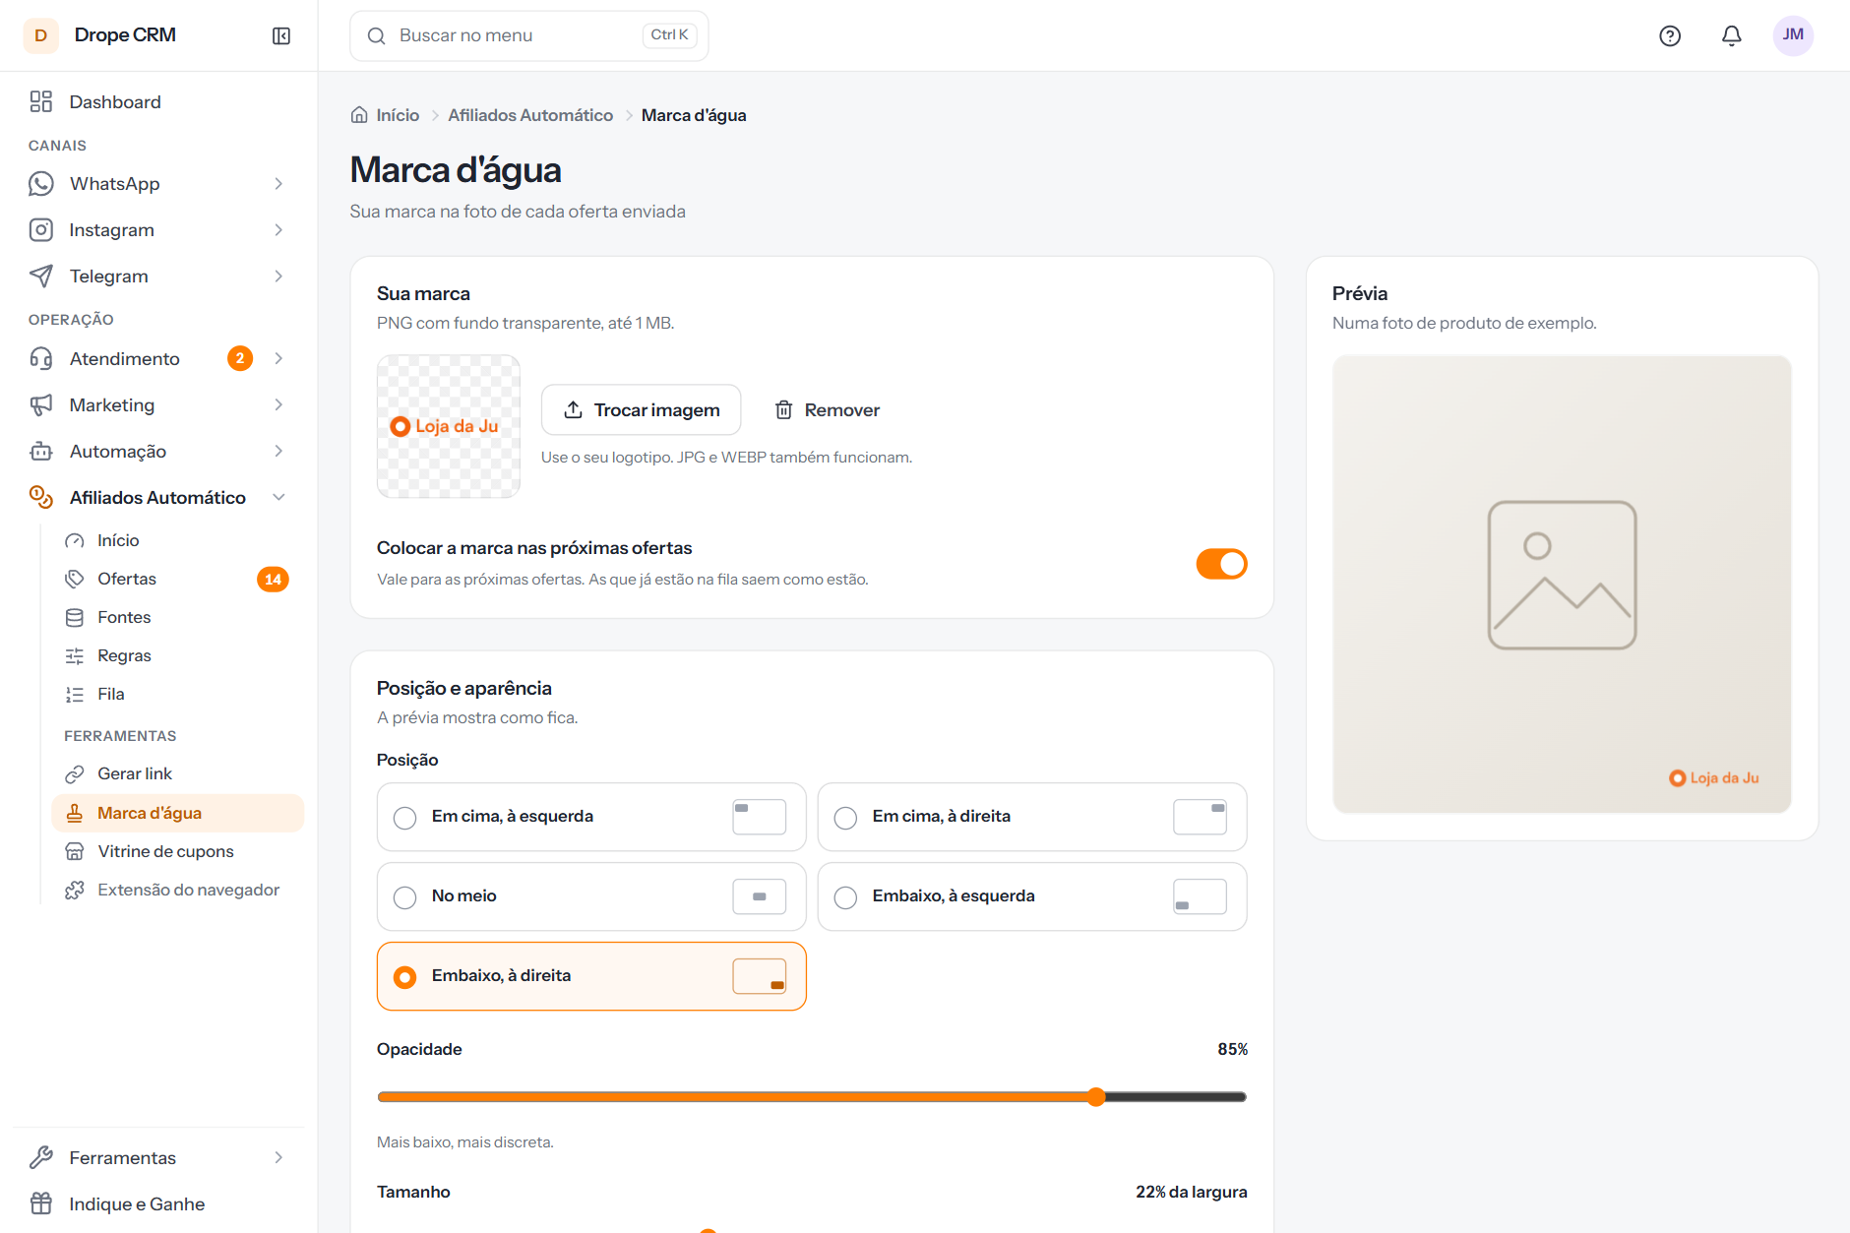Collapse the sidebar with the panel icon
The width and height of the screenshot is (1850, 1233).
281,35
